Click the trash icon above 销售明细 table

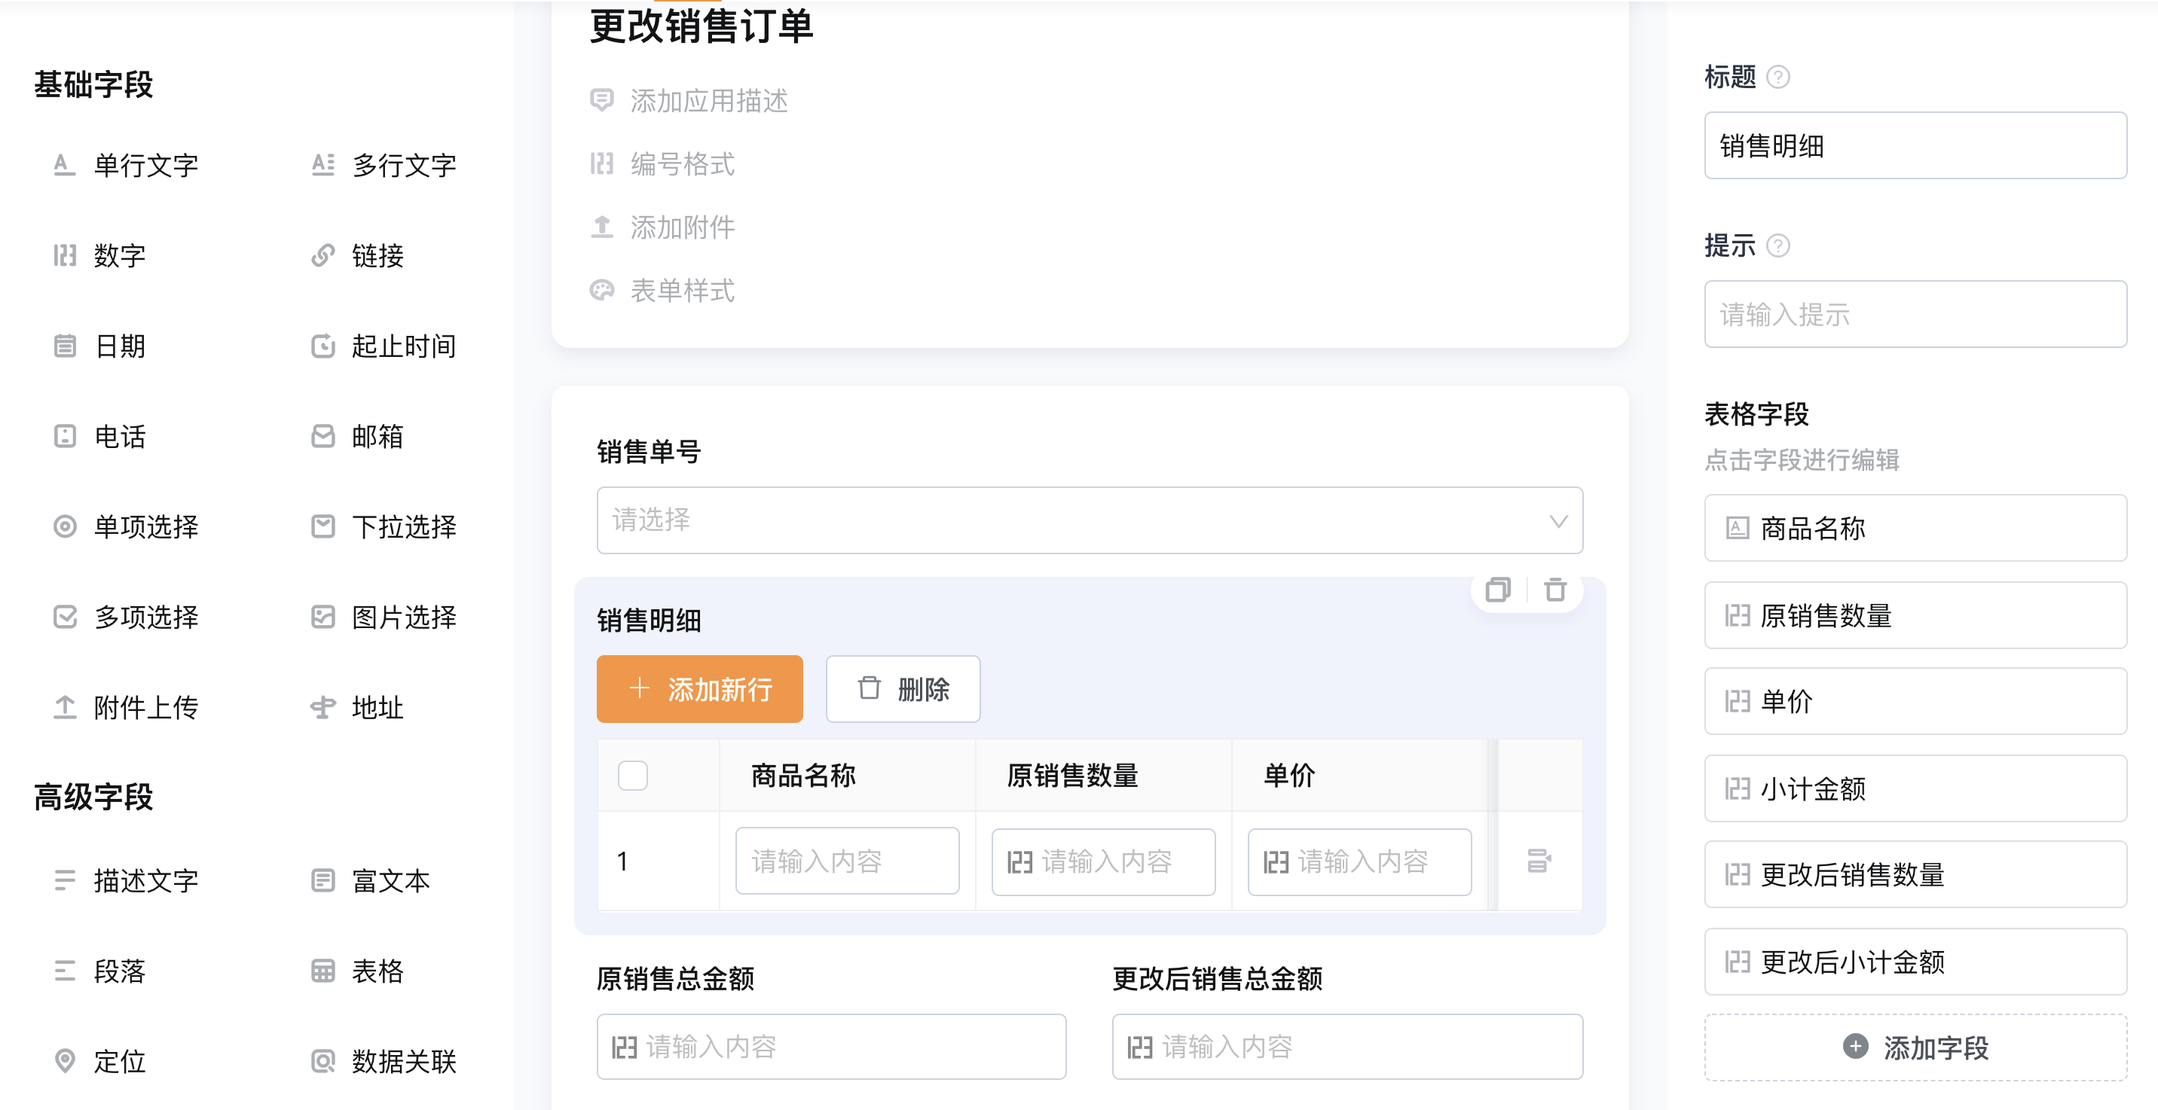[x=1556, y=590]
